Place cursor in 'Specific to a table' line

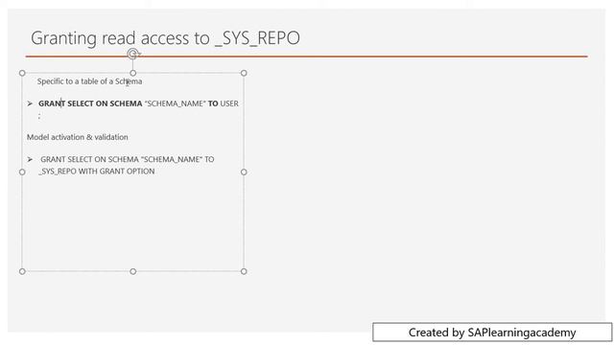(x=89, y=81)
